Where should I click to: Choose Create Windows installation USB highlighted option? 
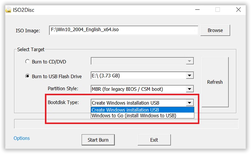click(142, 110)
